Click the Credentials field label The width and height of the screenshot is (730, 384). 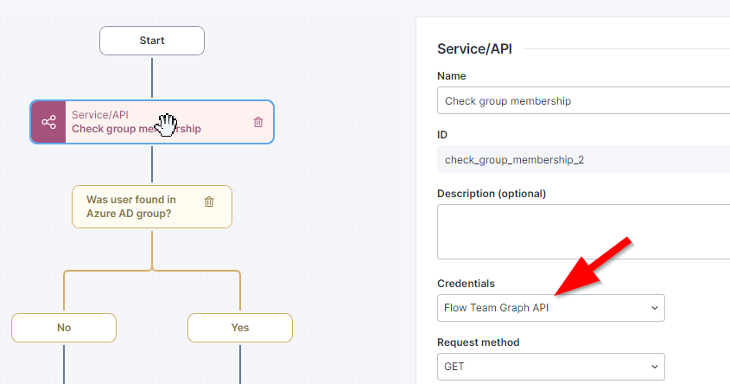coord(467,284)
